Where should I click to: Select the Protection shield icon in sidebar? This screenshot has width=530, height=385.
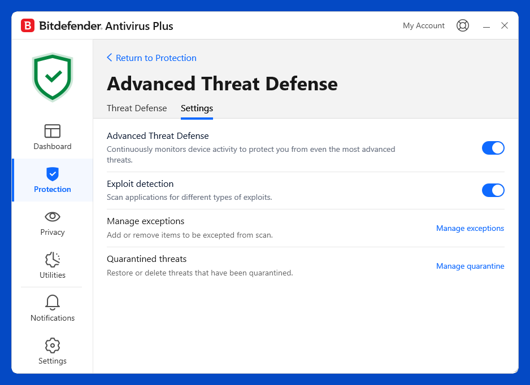pos(53,174)
